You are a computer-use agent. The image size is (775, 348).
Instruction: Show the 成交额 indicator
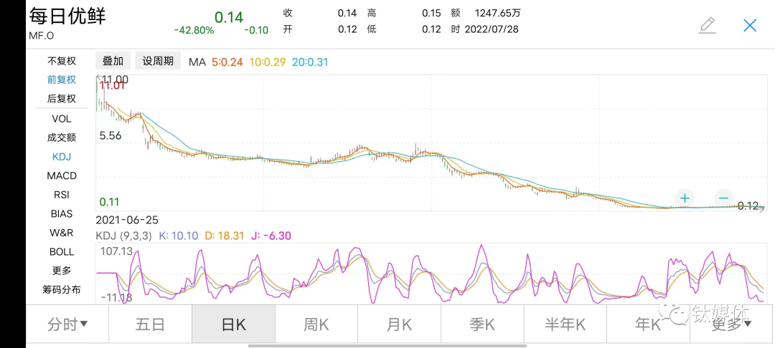[62, 137]
